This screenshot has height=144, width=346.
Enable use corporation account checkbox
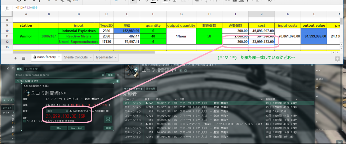click(x=24, y=121)
